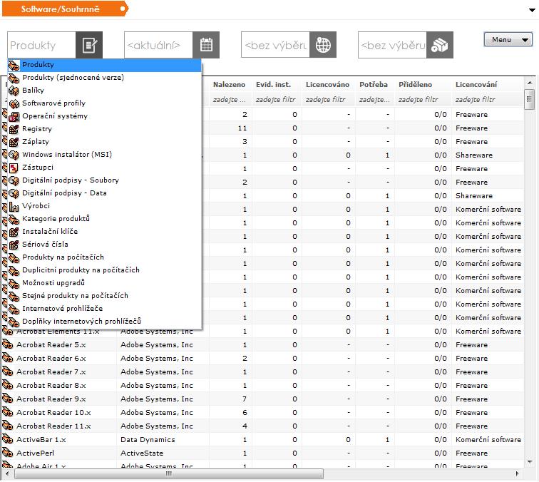Select Duplicitní produkty na počítačích
This screenshot has width=539, height=482.
click(x=105, y=270)
